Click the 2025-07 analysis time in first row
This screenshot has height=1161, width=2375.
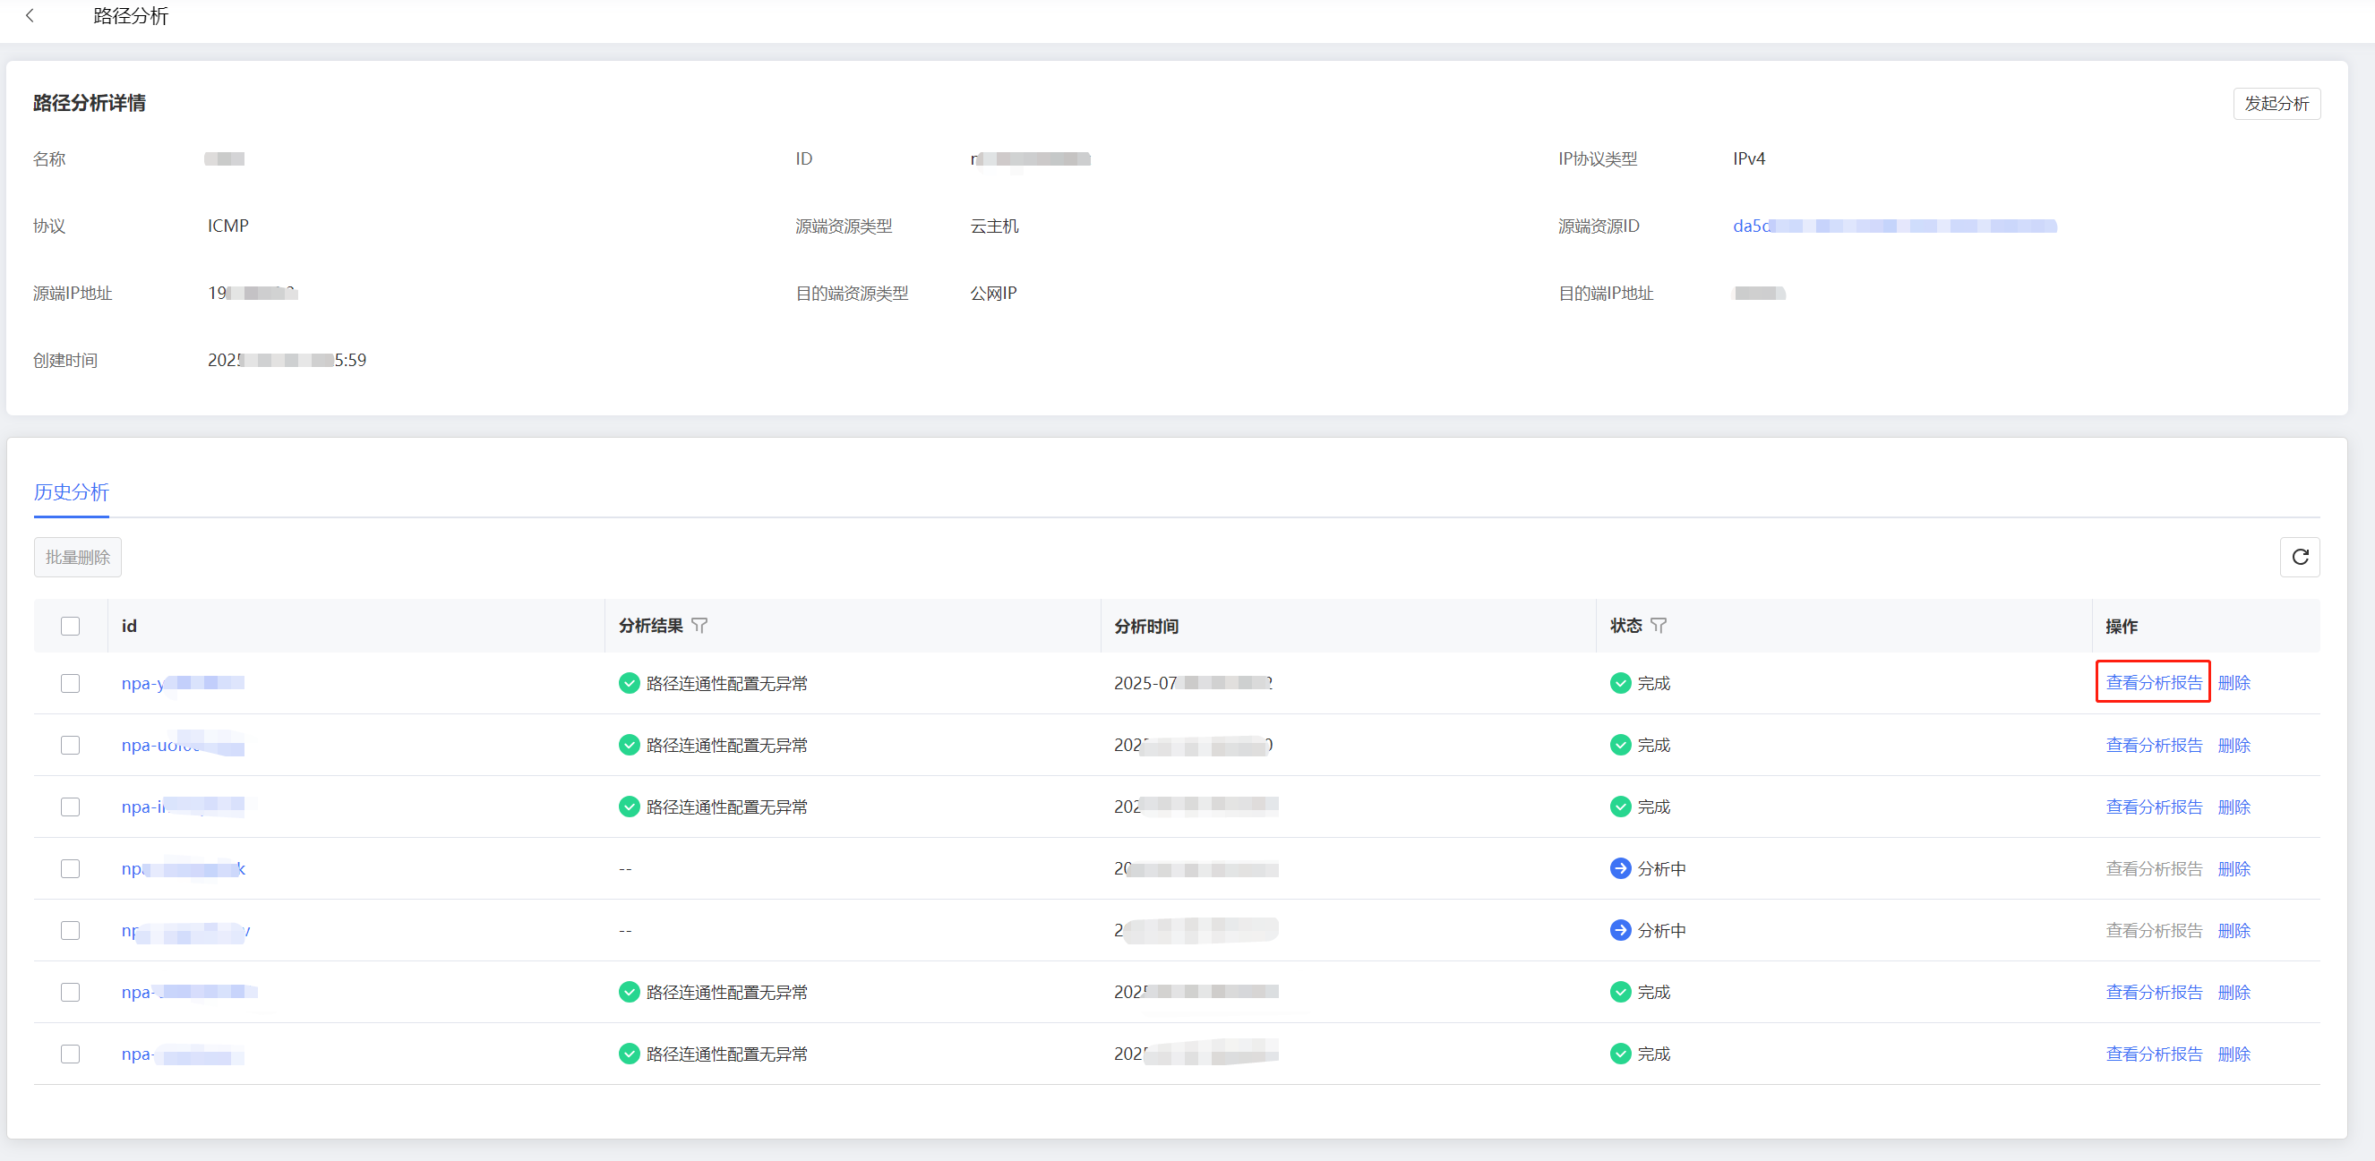(1193, 683)
